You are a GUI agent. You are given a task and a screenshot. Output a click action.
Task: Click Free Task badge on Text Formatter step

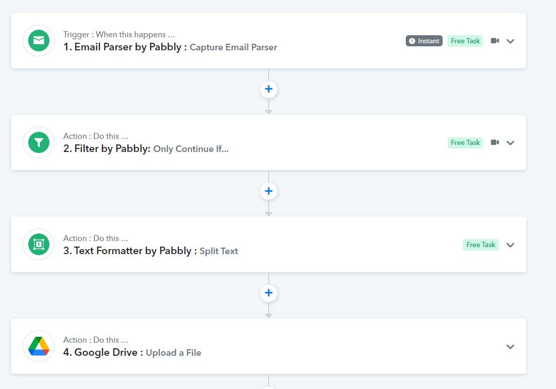tap(480, 245)
